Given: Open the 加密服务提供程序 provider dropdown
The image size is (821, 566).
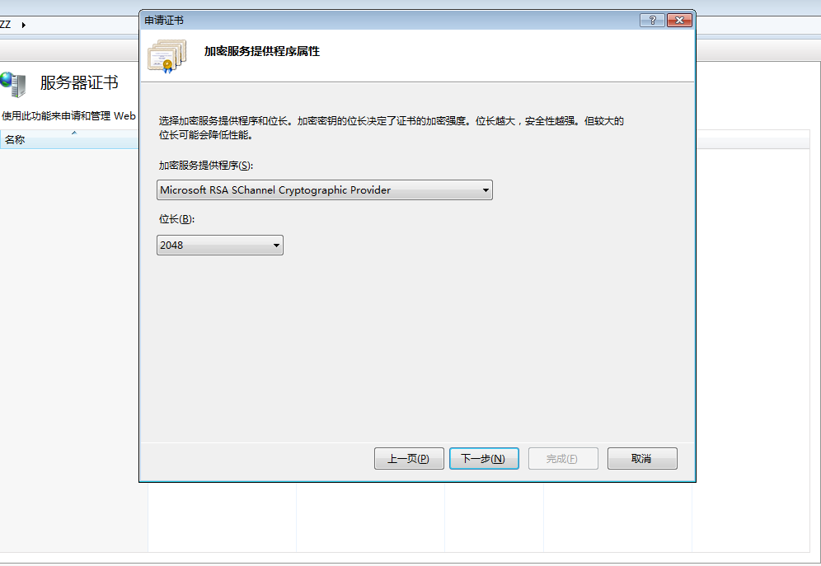Looking at the screenshot, I should (325, 189).
